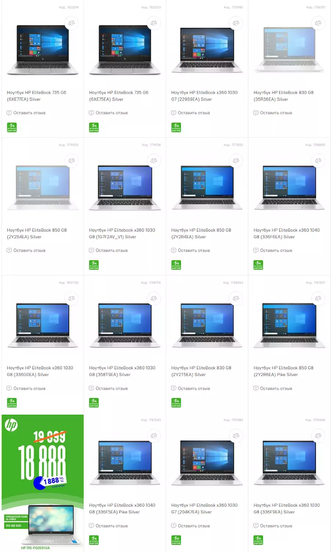Add x360 1030 G8 (336F9EA) to comparison
Viewport: 331px width, 552px height.
coord(318,436)
